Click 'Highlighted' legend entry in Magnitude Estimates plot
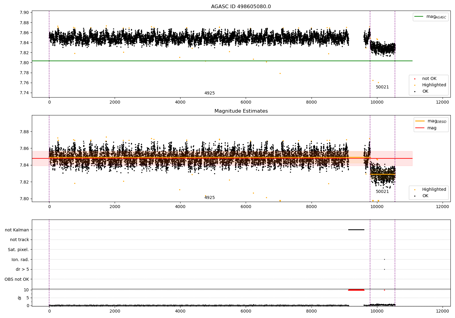The image size is (455, 318). pos(434,190)
